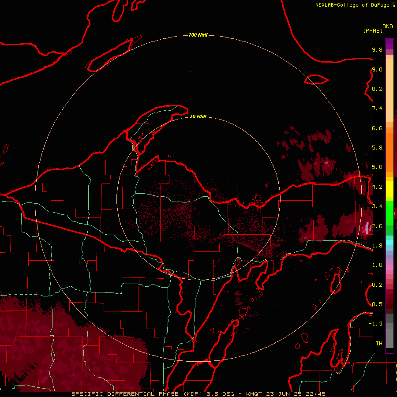Pick the bright green legend color band
Viewport: 397px width, 397px height.
[390, 212]
